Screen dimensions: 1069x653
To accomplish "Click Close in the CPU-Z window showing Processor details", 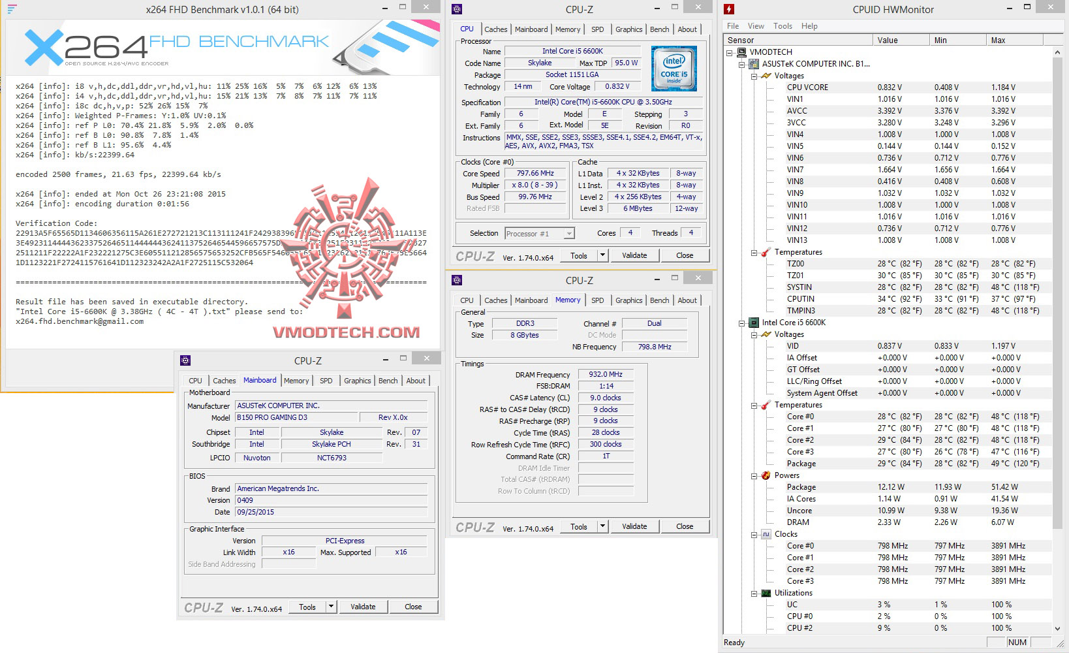I will pos(685,255).
